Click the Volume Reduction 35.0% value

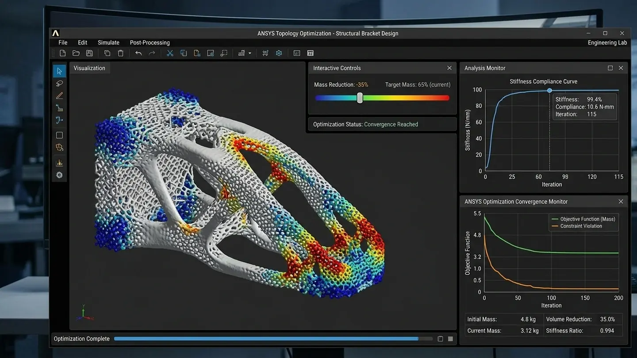click(x=607, y=319)
